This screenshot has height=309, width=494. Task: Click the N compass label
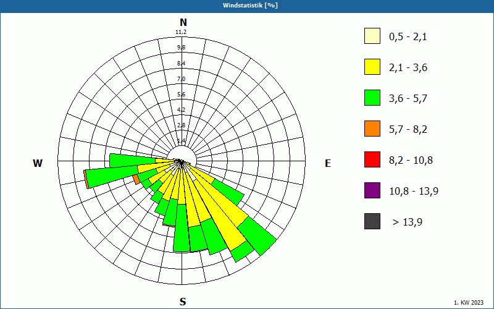click(183, 22)
